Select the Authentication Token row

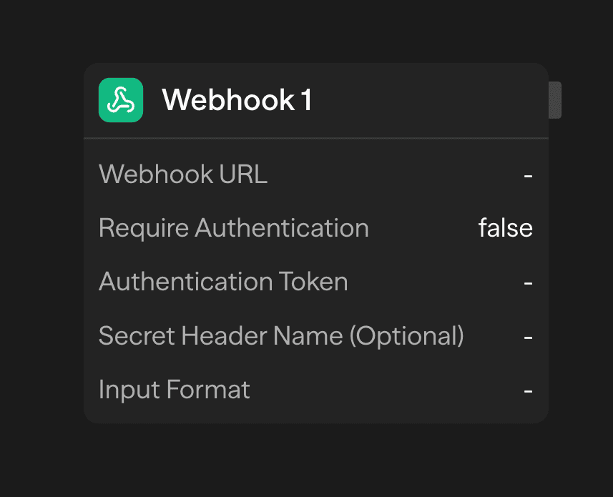click(x=315, y=282)
